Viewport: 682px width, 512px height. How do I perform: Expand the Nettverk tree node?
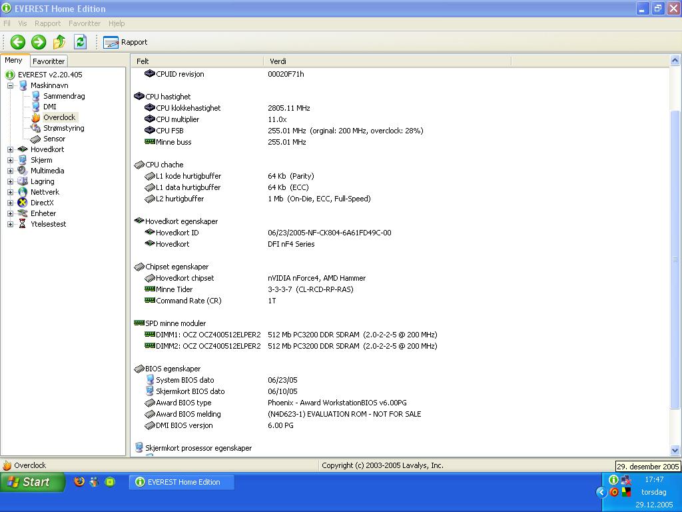pyautogui.click(x=10, y=192)
